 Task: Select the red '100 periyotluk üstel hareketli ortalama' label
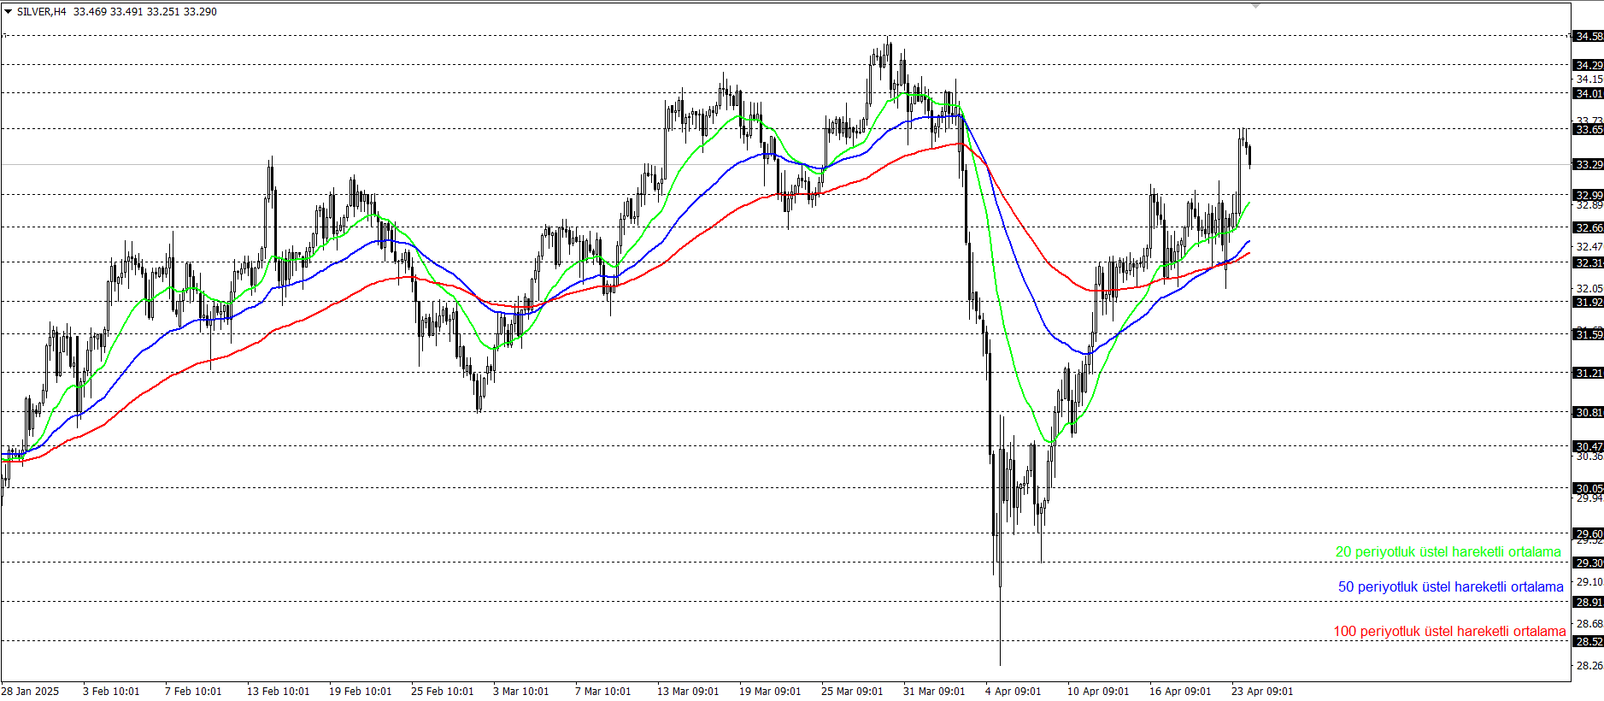click(1449, 632)
